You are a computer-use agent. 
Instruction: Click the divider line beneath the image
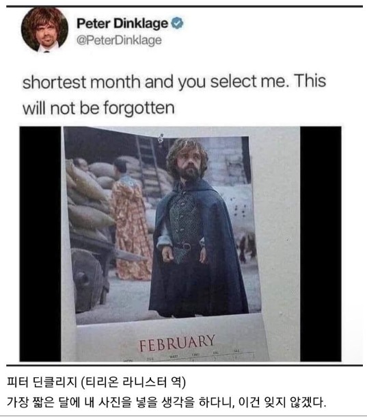pyautogui.click(x=185, y=365)
